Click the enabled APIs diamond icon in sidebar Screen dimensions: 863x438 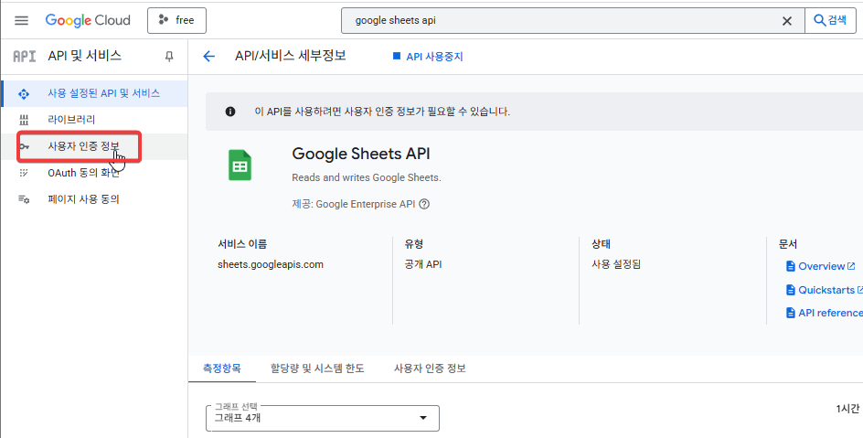click(24, 93)
